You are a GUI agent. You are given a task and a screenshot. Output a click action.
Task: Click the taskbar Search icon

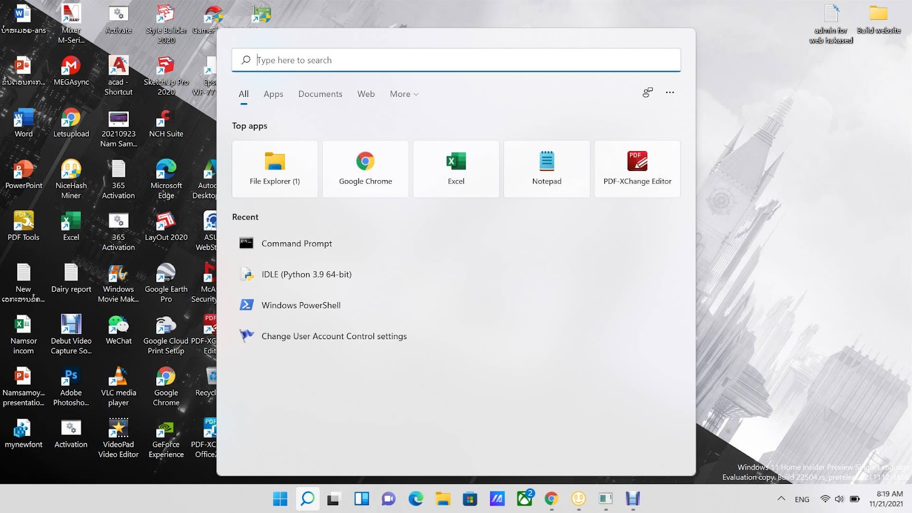pyautogui.click(x=307, y=499)
